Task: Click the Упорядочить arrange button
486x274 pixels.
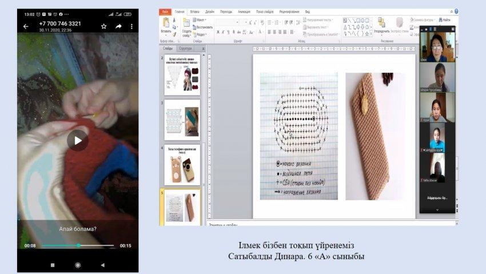Action: [381, 25]
